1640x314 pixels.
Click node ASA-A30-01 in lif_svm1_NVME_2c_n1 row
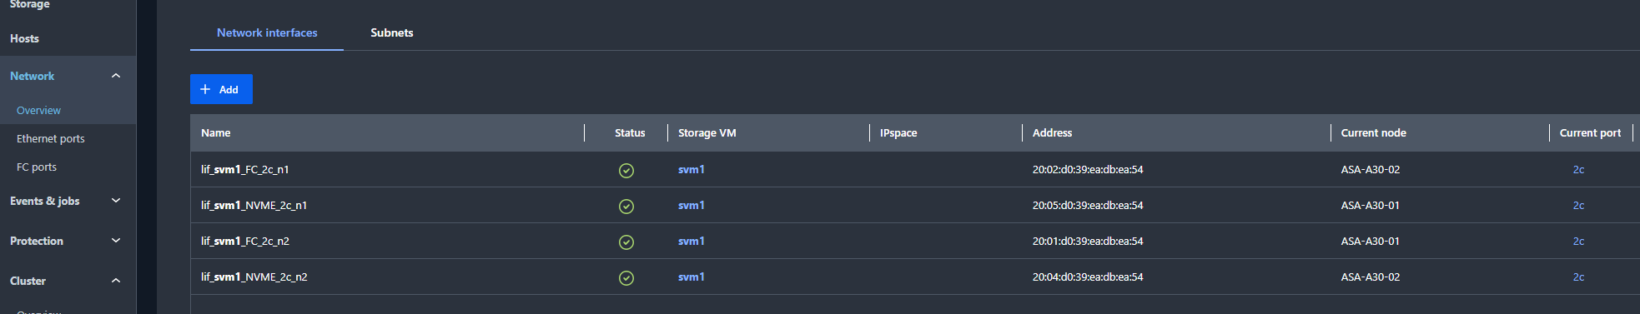pos(1371,205)
